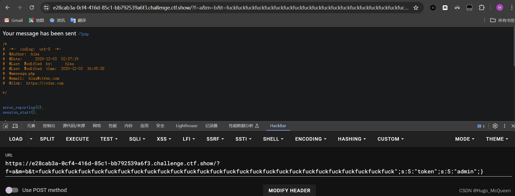
Task: Click the browser address bar URL
Action: point(231,8)
